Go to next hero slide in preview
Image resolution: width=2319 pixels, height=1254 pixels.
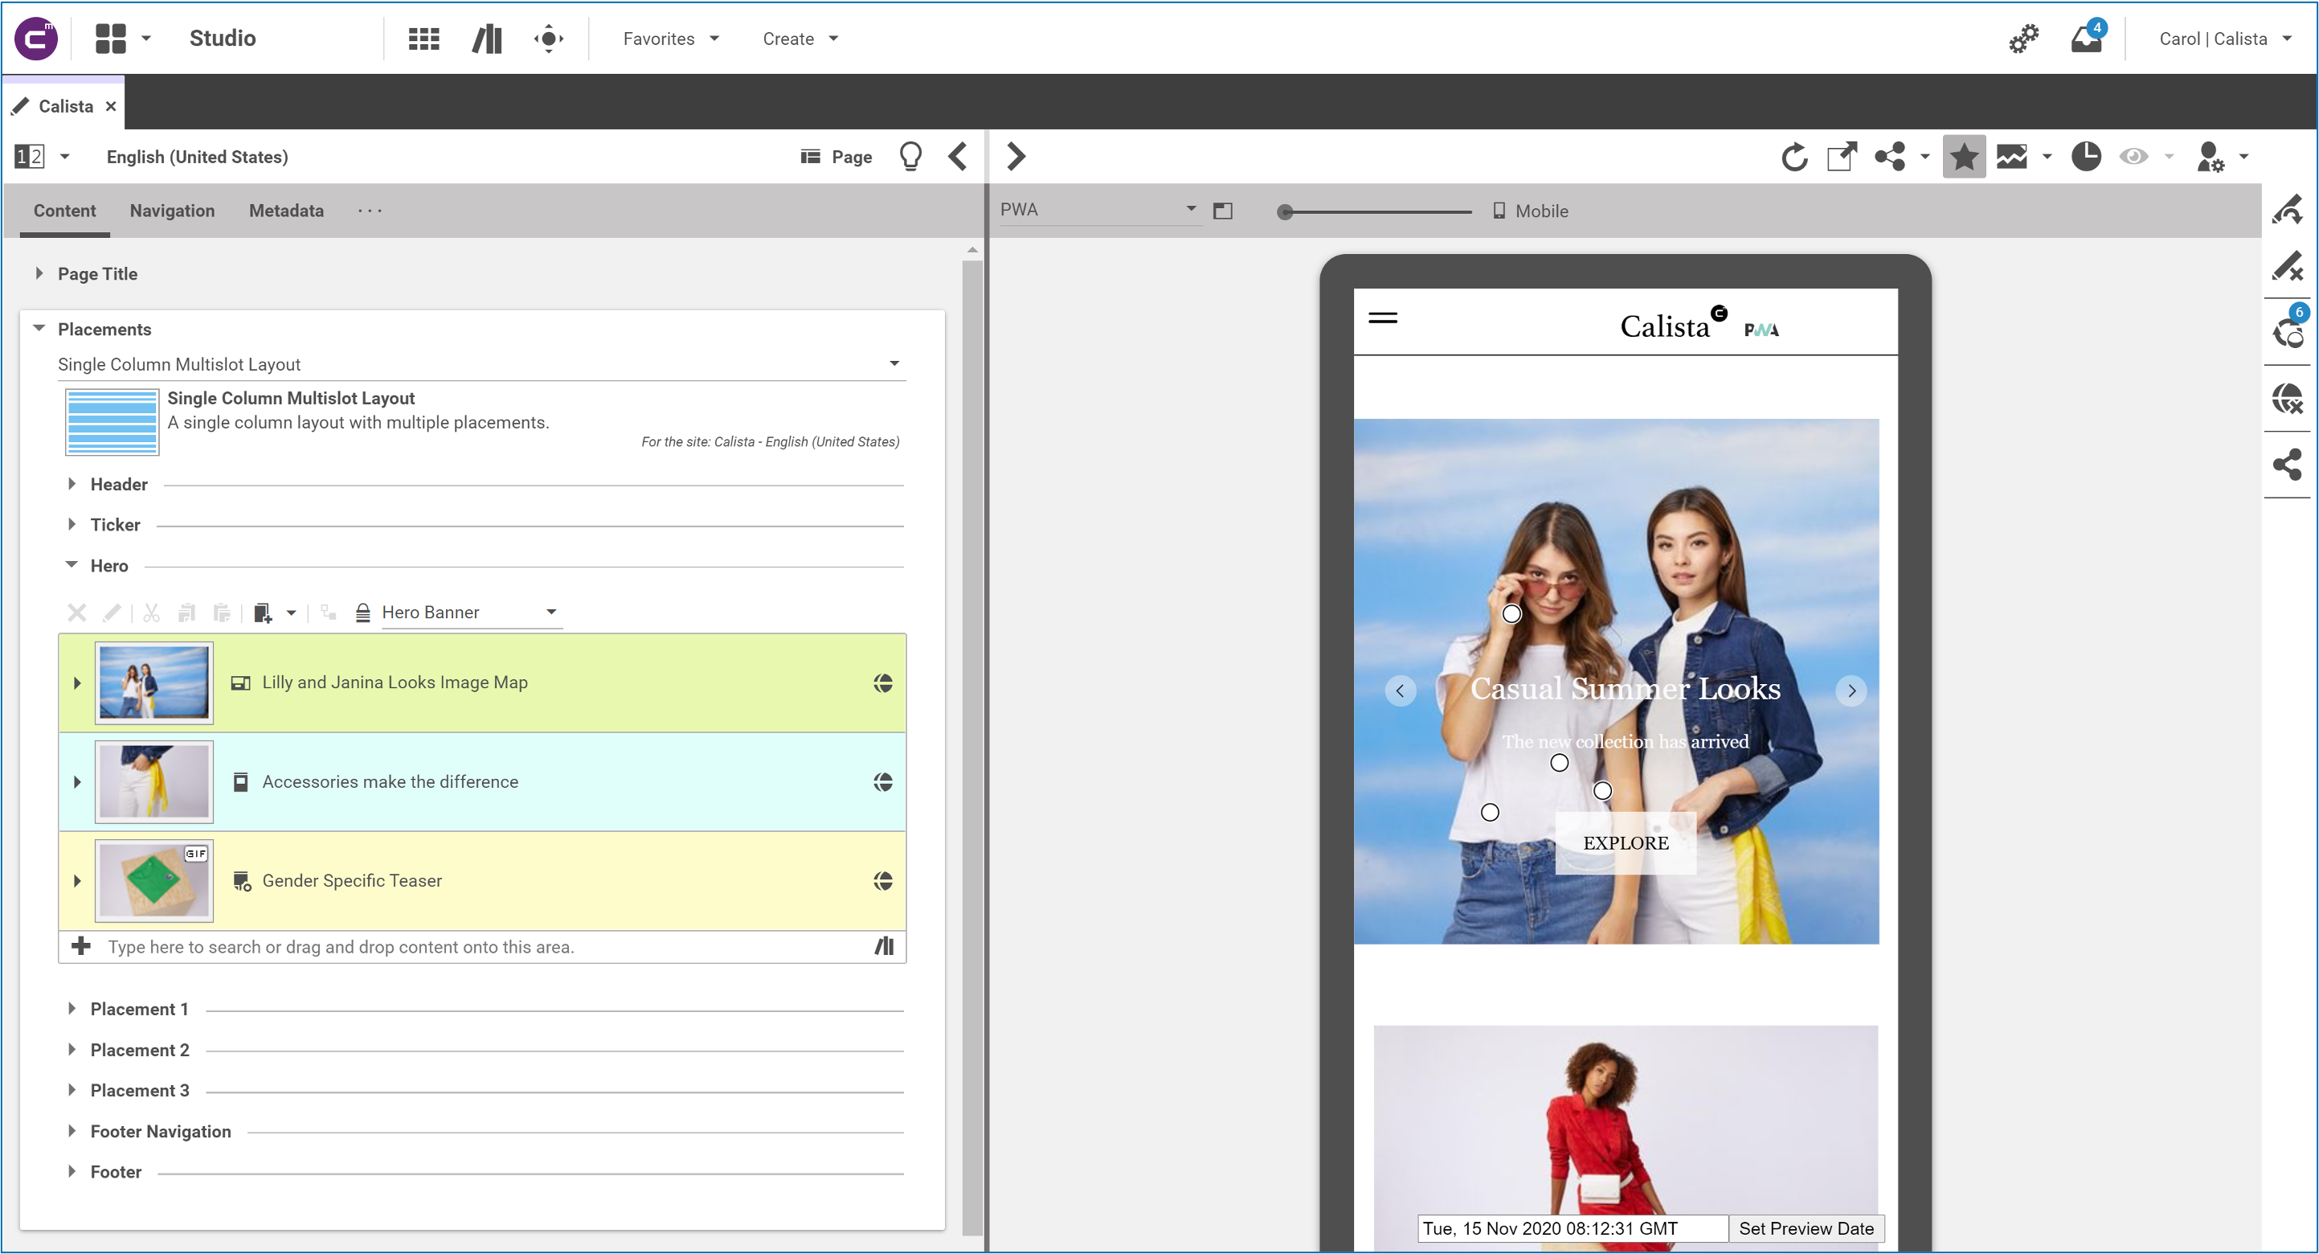1852,691
